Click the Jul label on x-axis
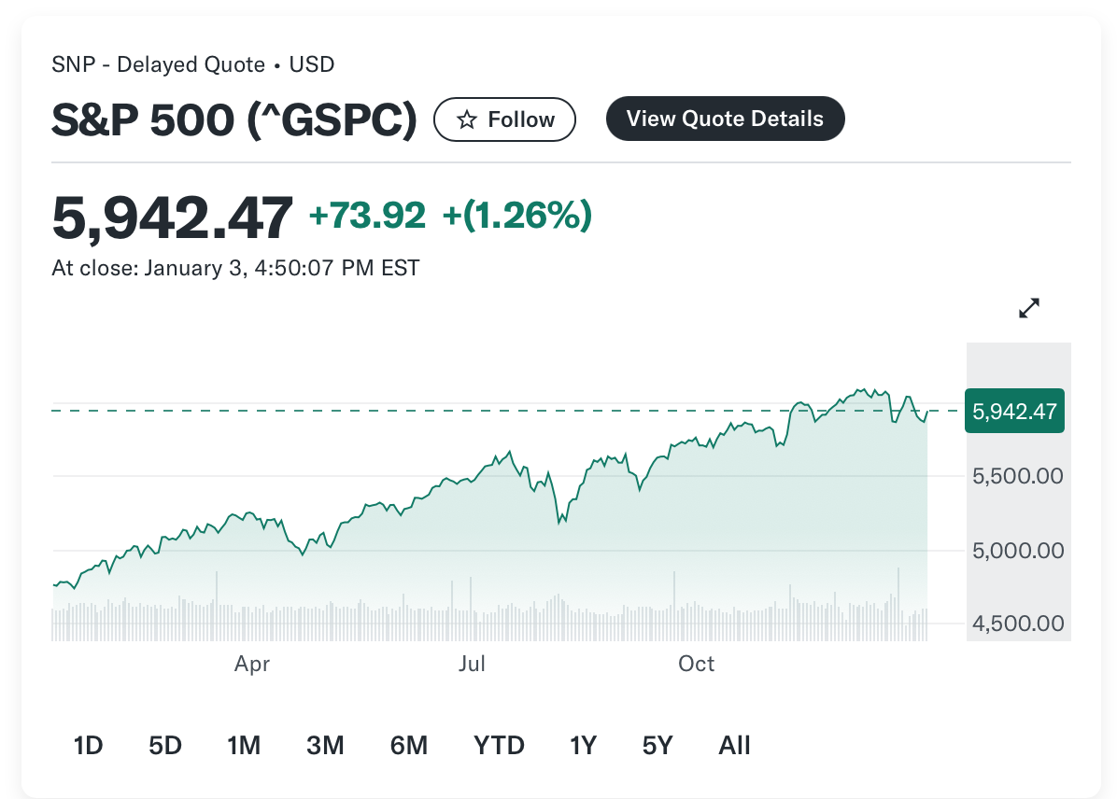This screenshot has width=1117, height=799. point(473,664)
